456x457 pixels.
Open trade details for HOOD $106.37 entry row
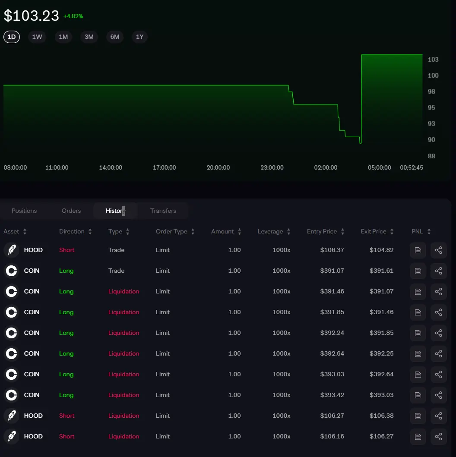point(418,250)
